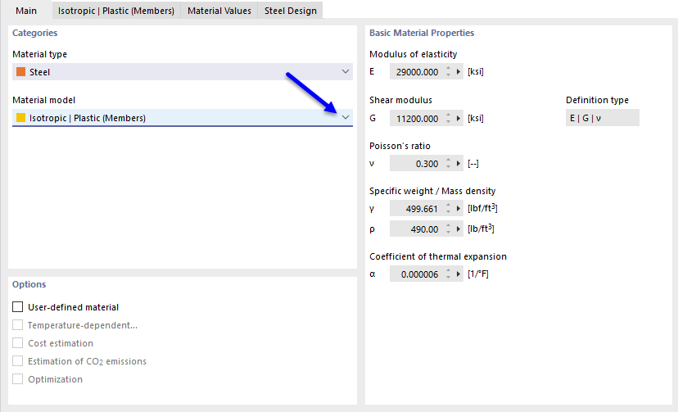Toggle Estimation of CO2 emissions checkbox
Screen dimensions: 678x412
(x=18, y=361)
